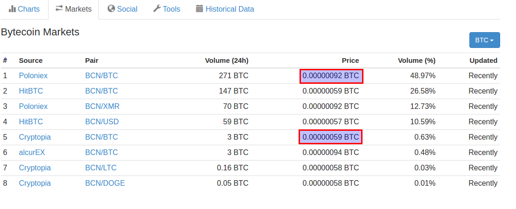The image size is (516, 209).
Task: Open the HitBTC source in row 2
Action: coord(31,91)
